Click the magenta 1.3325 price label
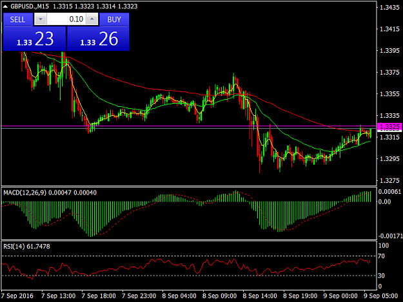Image resolution: width=403 pixels, height=302 pixels. (x=389, y=127)
